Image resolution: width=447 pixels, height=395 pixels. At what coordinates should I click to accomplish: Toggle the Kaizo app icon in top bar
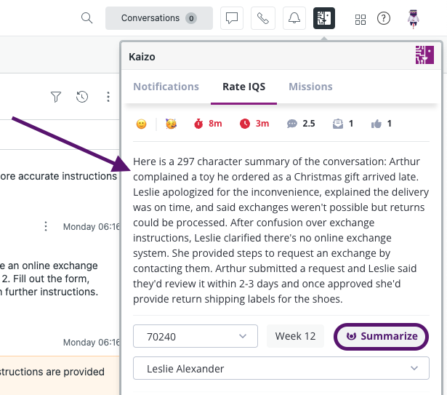coord(324,18)
